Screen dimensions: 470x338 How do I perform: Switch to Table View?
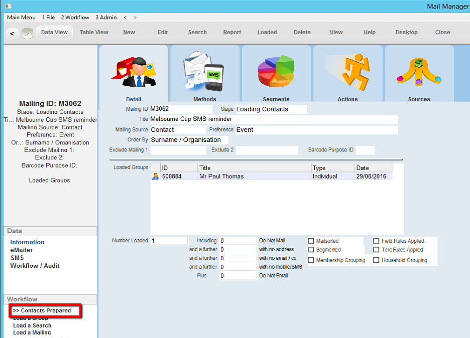94,32
